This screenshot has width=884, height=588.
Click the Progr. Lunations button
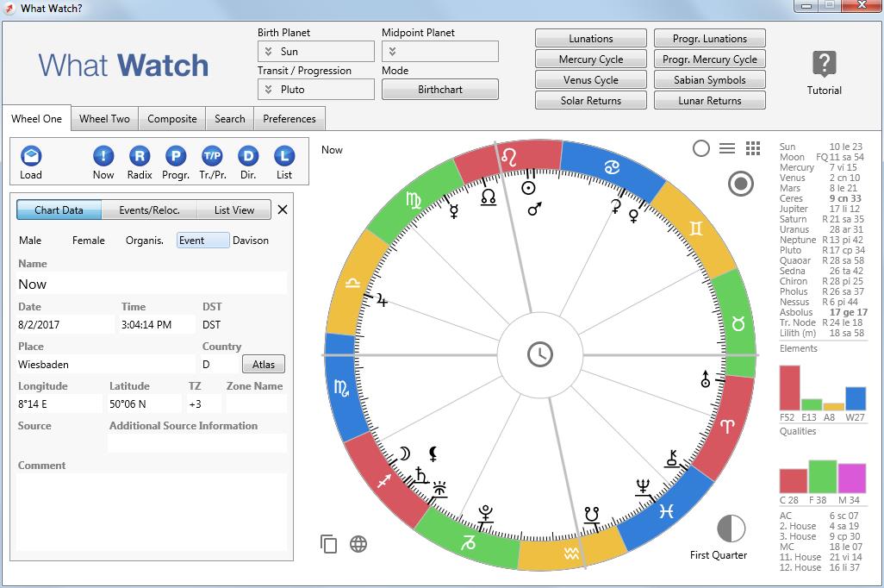tap(710, 39)
